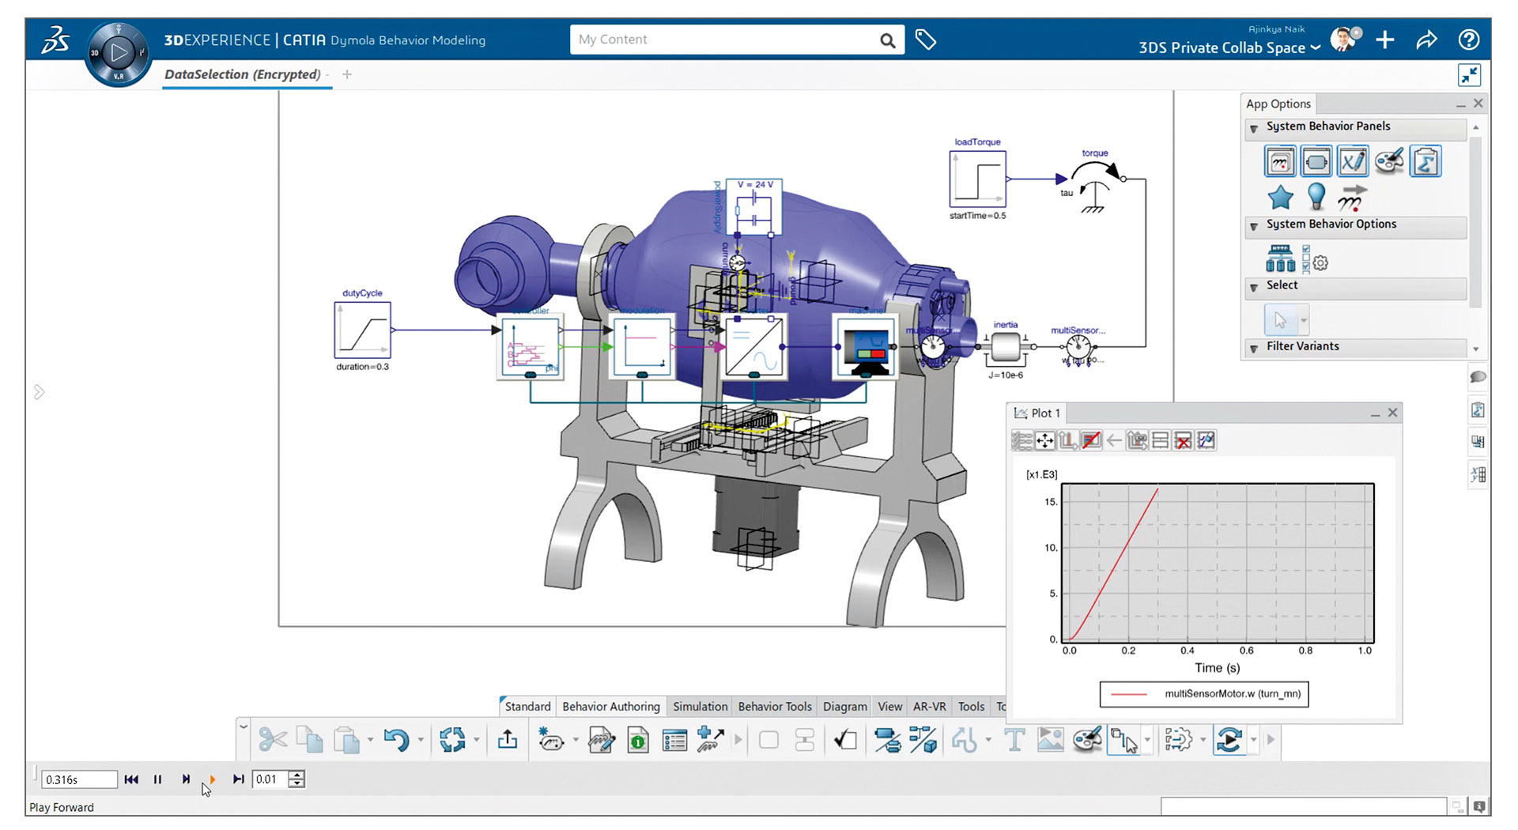Click the checkmark model check icon
Viewport: 1518px width, 830px height.
(845, 740)
